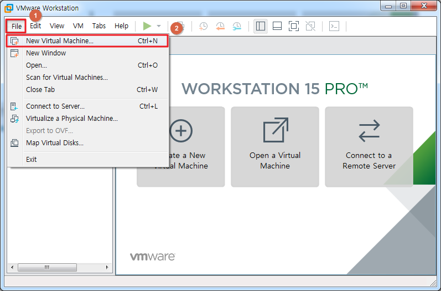Click Open a Virtual Machine tile

pos(275,147)
